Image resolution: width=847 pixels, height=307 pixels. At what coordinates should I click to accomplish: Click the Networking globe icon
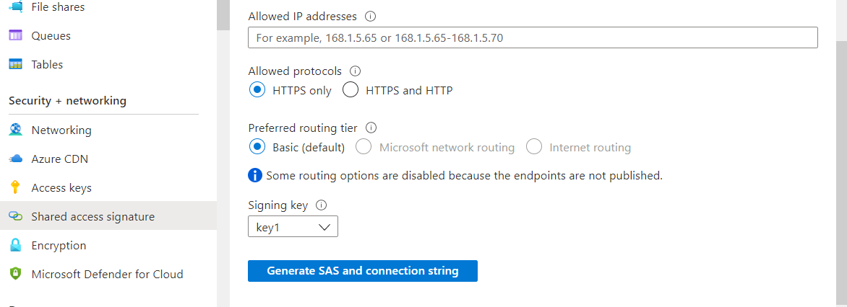[16, 130]
